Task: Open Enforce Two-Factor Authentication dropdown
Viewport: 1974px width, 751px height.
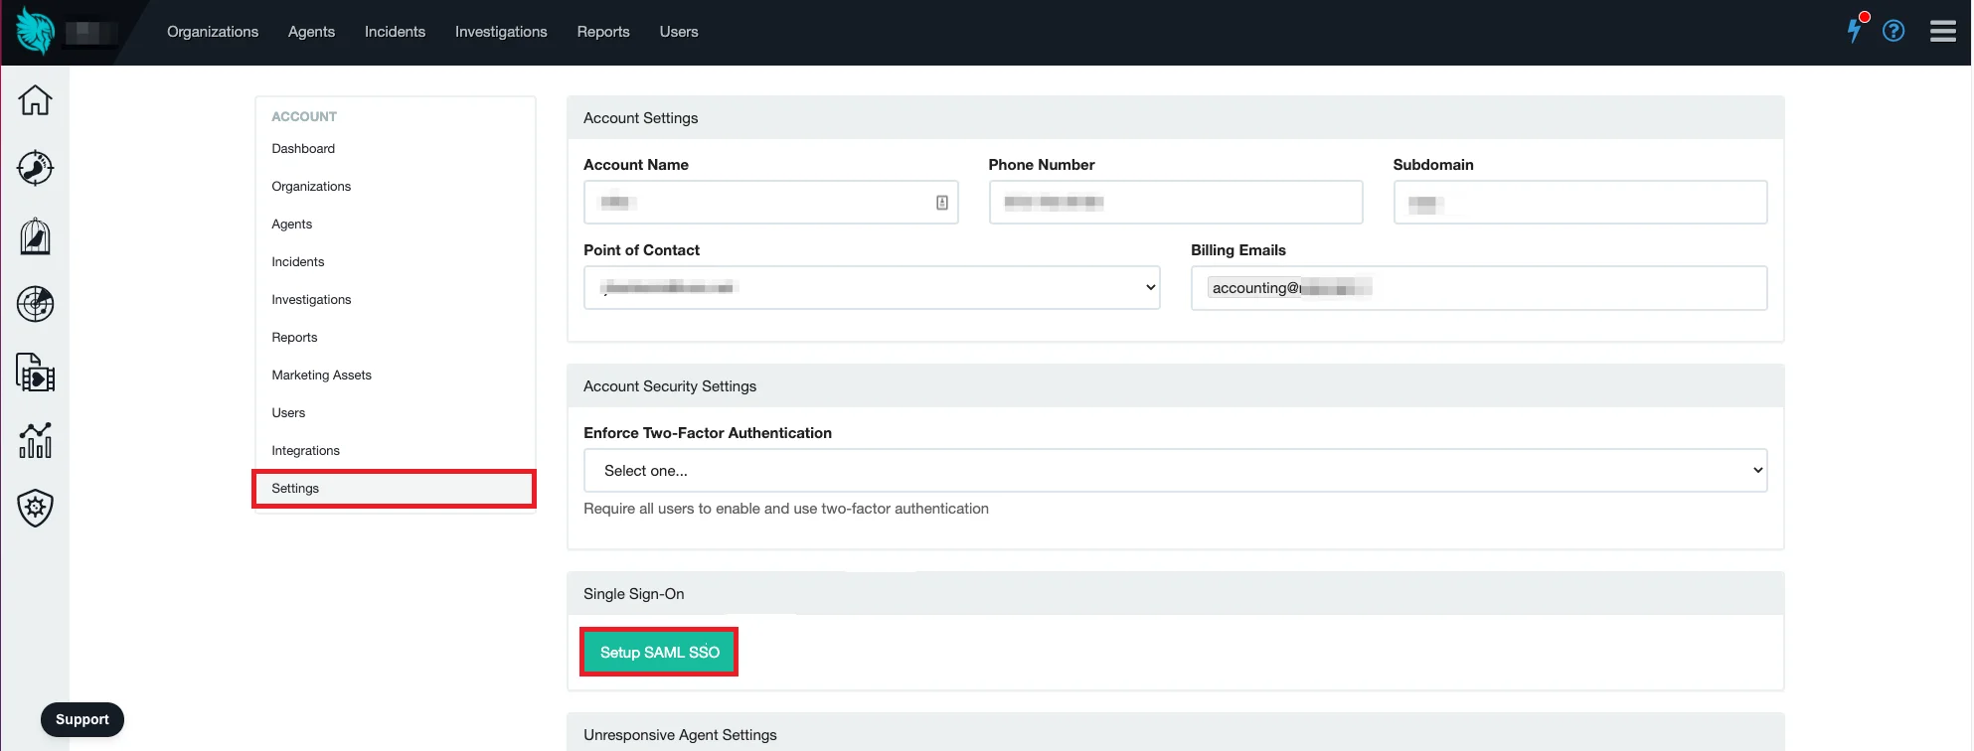Action: 1175,470
